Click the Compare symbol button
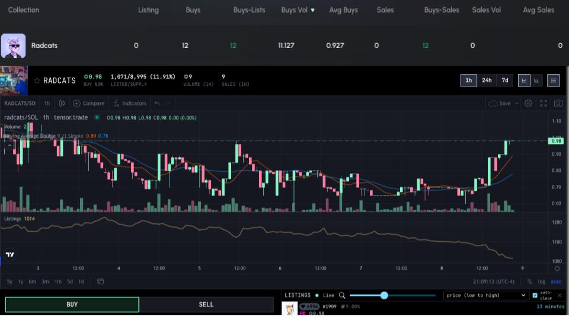The width and height of the screenshot is (569, 320). [88, 103]
